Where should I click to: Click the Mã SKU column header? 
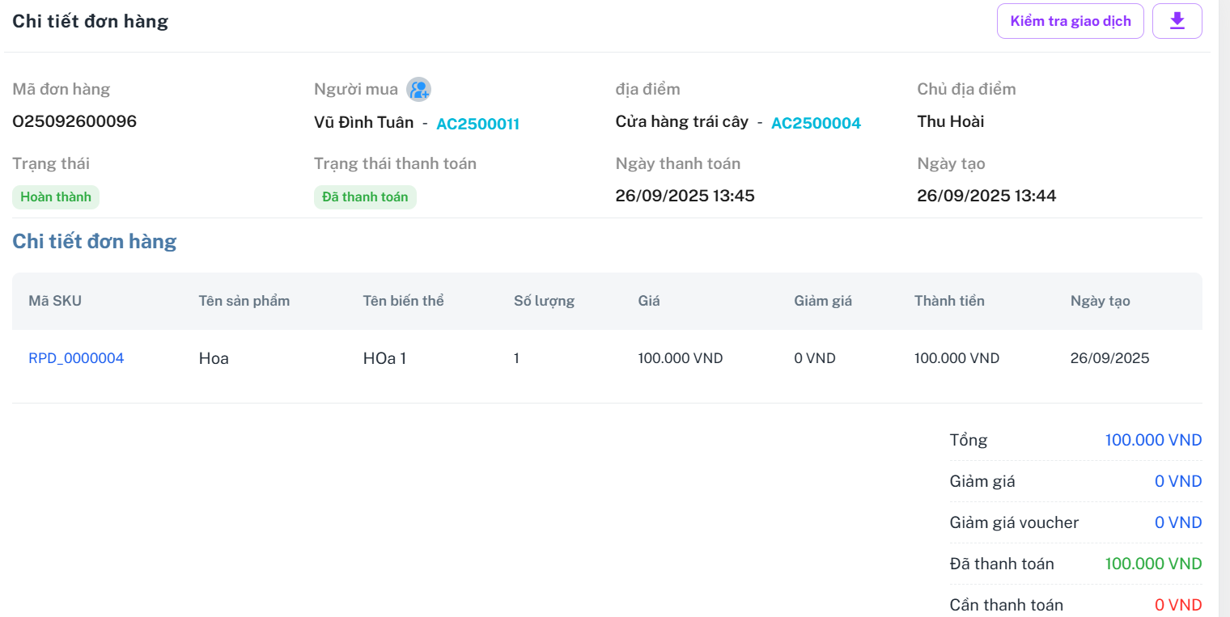point(55,301)
